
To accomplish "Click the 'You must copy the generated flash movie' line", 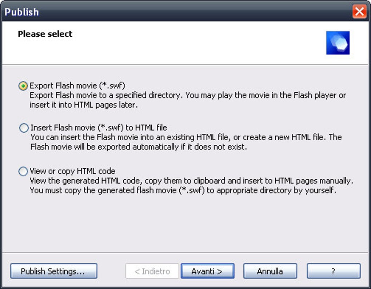I will [183, 190].
